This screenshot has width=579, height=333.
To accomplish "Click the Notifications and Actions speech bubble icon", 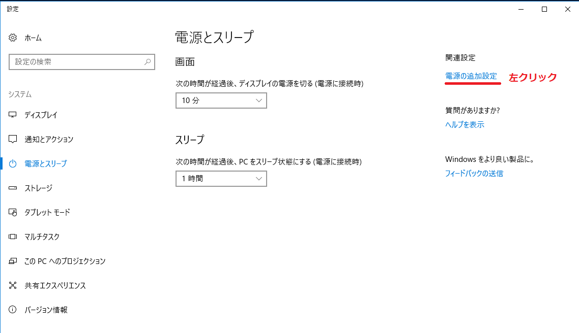I will click(13, 139).
